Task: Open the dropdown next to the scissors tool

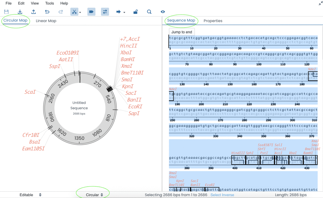Action: coord(80,12)
